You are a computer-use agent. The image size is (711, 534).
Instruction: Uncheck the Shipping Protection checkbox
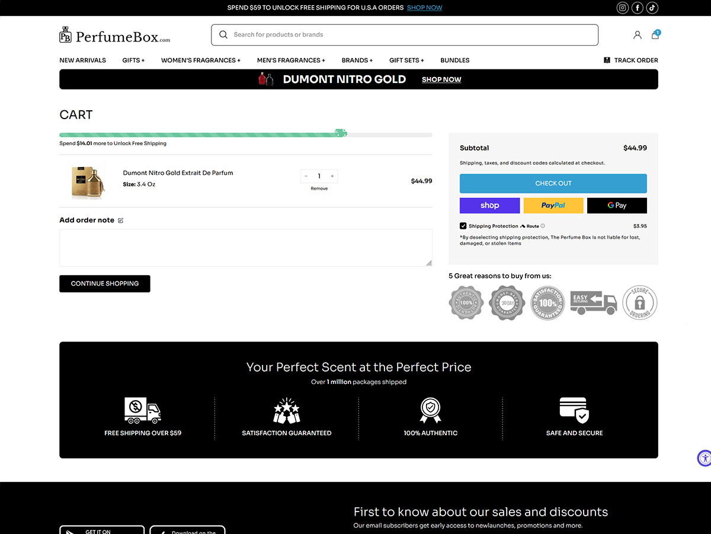coord(463,226)
